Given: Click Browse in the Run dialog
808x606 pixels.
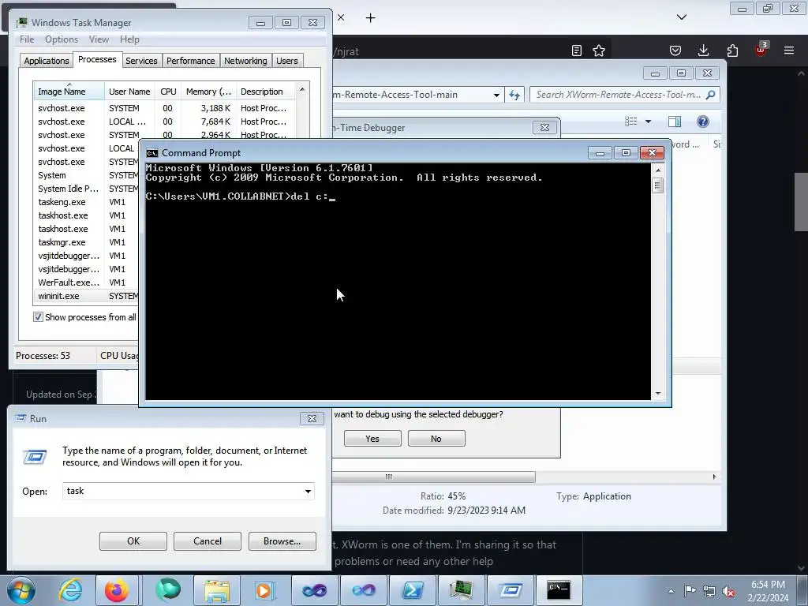Looking at the screenshot, I should tap(282, 541).
